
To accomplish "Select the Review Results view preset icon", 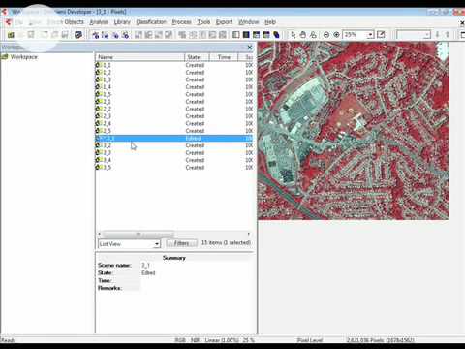I will pos(115,35).
